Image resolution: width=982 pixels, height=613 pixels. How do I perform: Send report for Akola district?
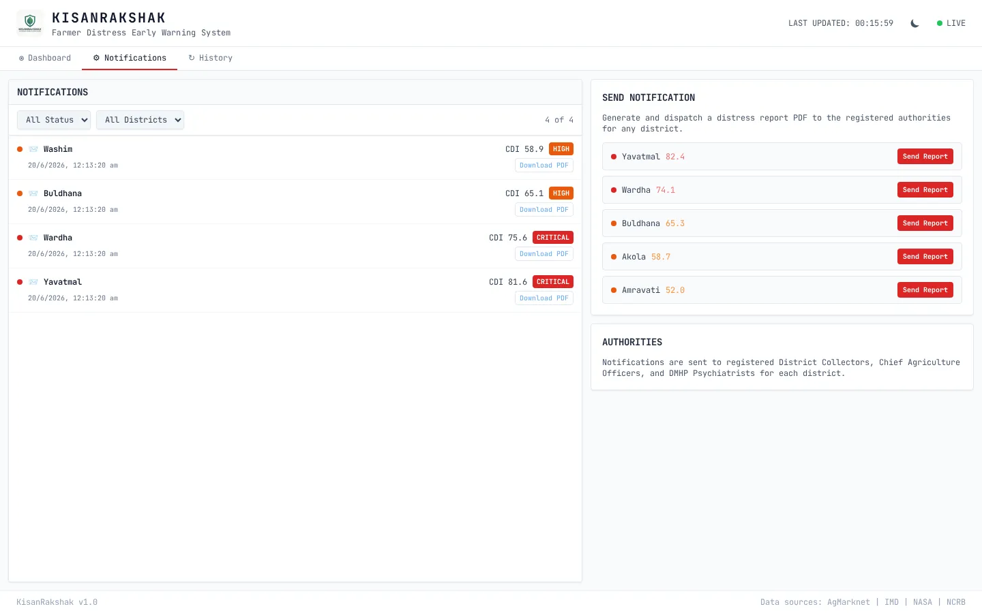[x=925, y=257]
